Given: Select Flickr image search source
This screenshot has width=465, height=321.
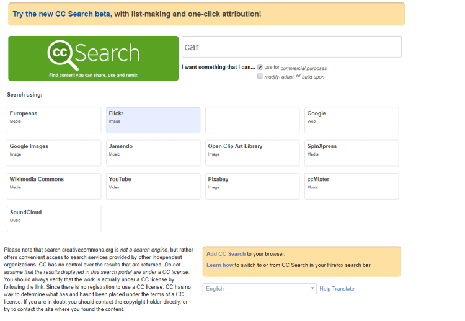Looking at the screenshot, I should tap(153, 120).
